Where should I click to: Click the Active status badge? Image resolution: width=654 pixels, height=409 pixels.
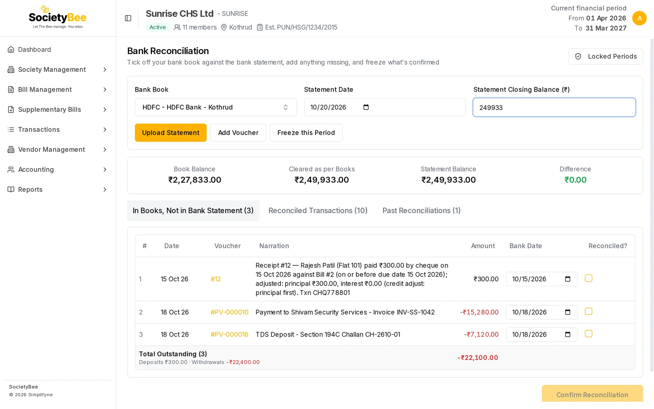point(157,27)
